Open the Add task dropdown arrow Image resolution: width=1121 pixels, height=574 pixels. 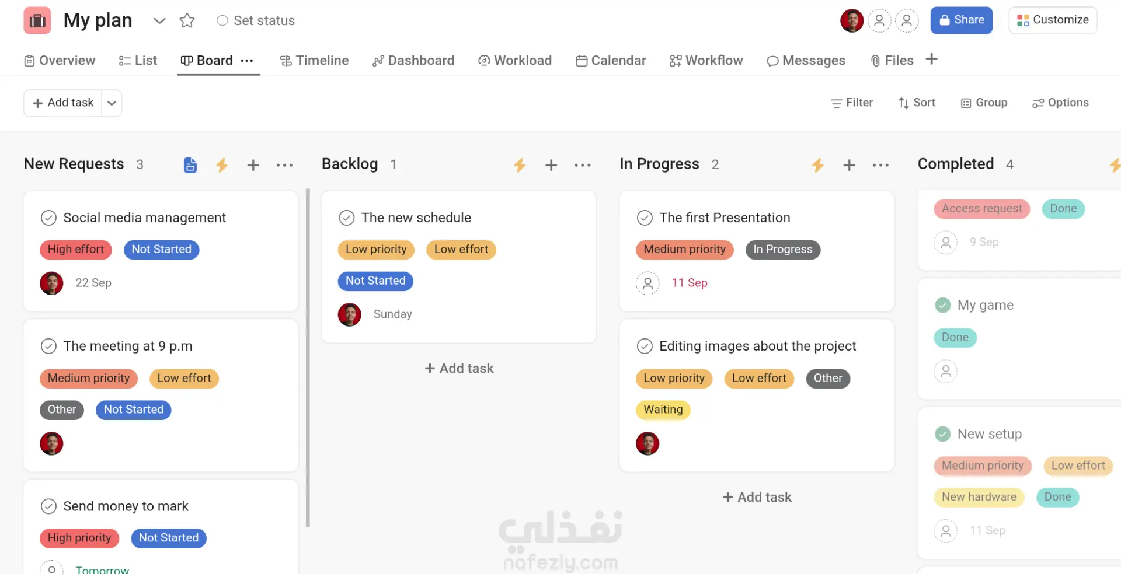tap(112, 103)
